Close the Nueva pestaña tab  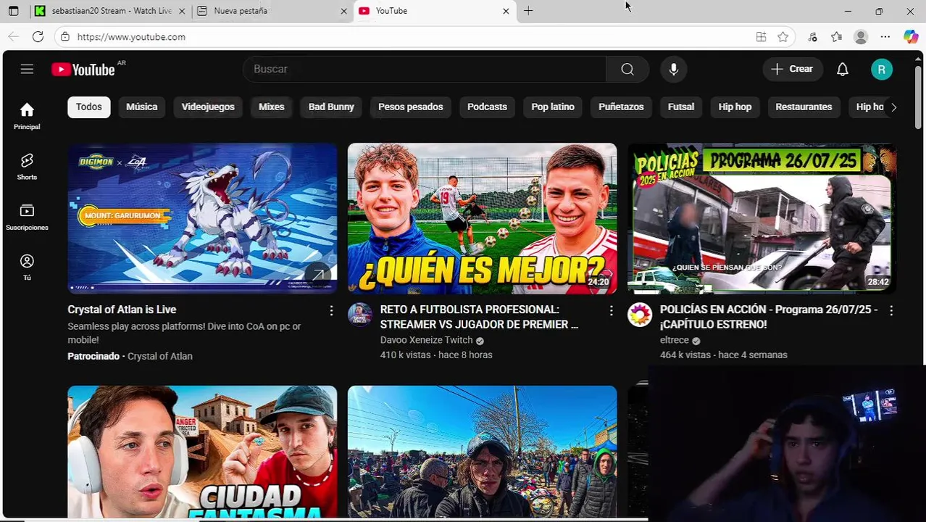coord(344,11)
